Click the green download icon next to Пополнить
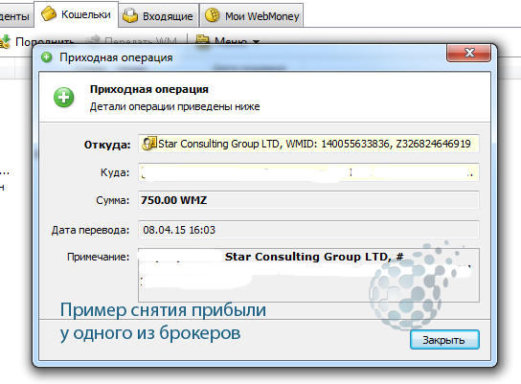The width and height of the screenshot is (521, 384). pos(5,41)
